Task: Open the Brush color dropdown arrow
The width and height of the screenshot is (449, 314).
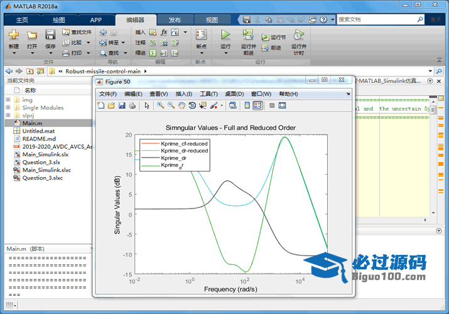Action: [222, 106]
